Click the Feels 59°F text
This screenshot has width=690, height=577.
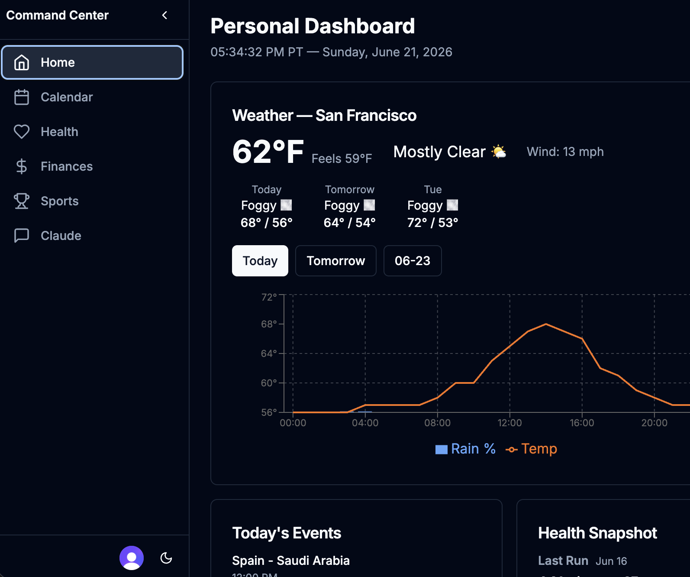[342, 159]
